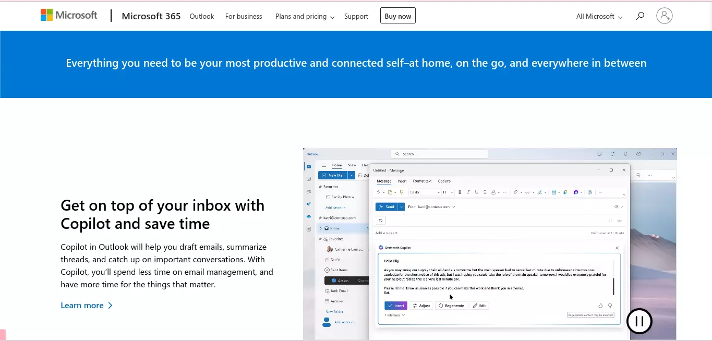Click the Send button

click(x=387, y=207)
